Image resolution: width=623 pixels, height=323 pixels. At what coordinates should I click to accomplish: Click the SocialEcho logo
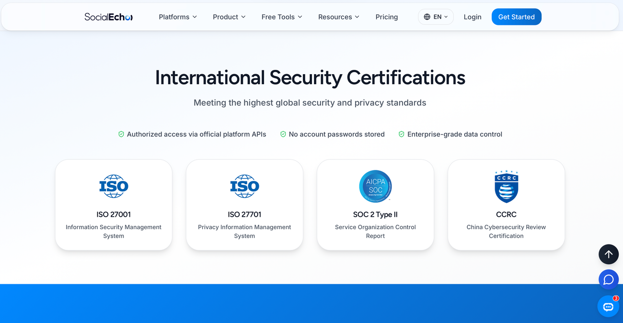pos(109,17)
